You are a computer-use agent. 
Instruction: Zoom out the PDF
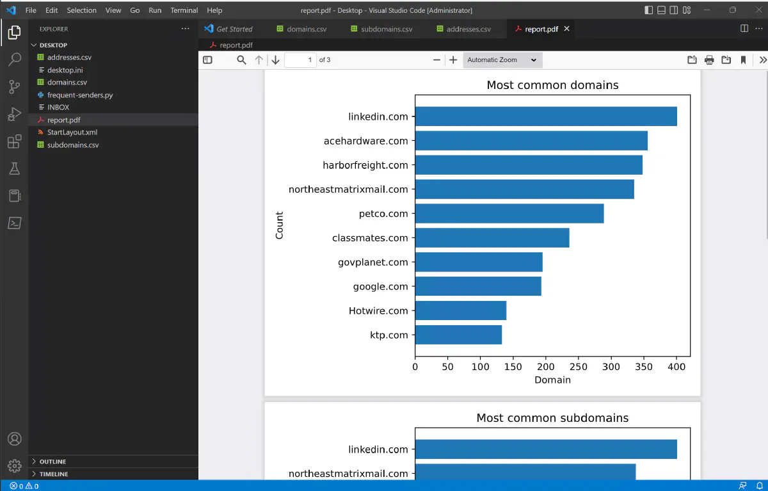tap(436, 60)
